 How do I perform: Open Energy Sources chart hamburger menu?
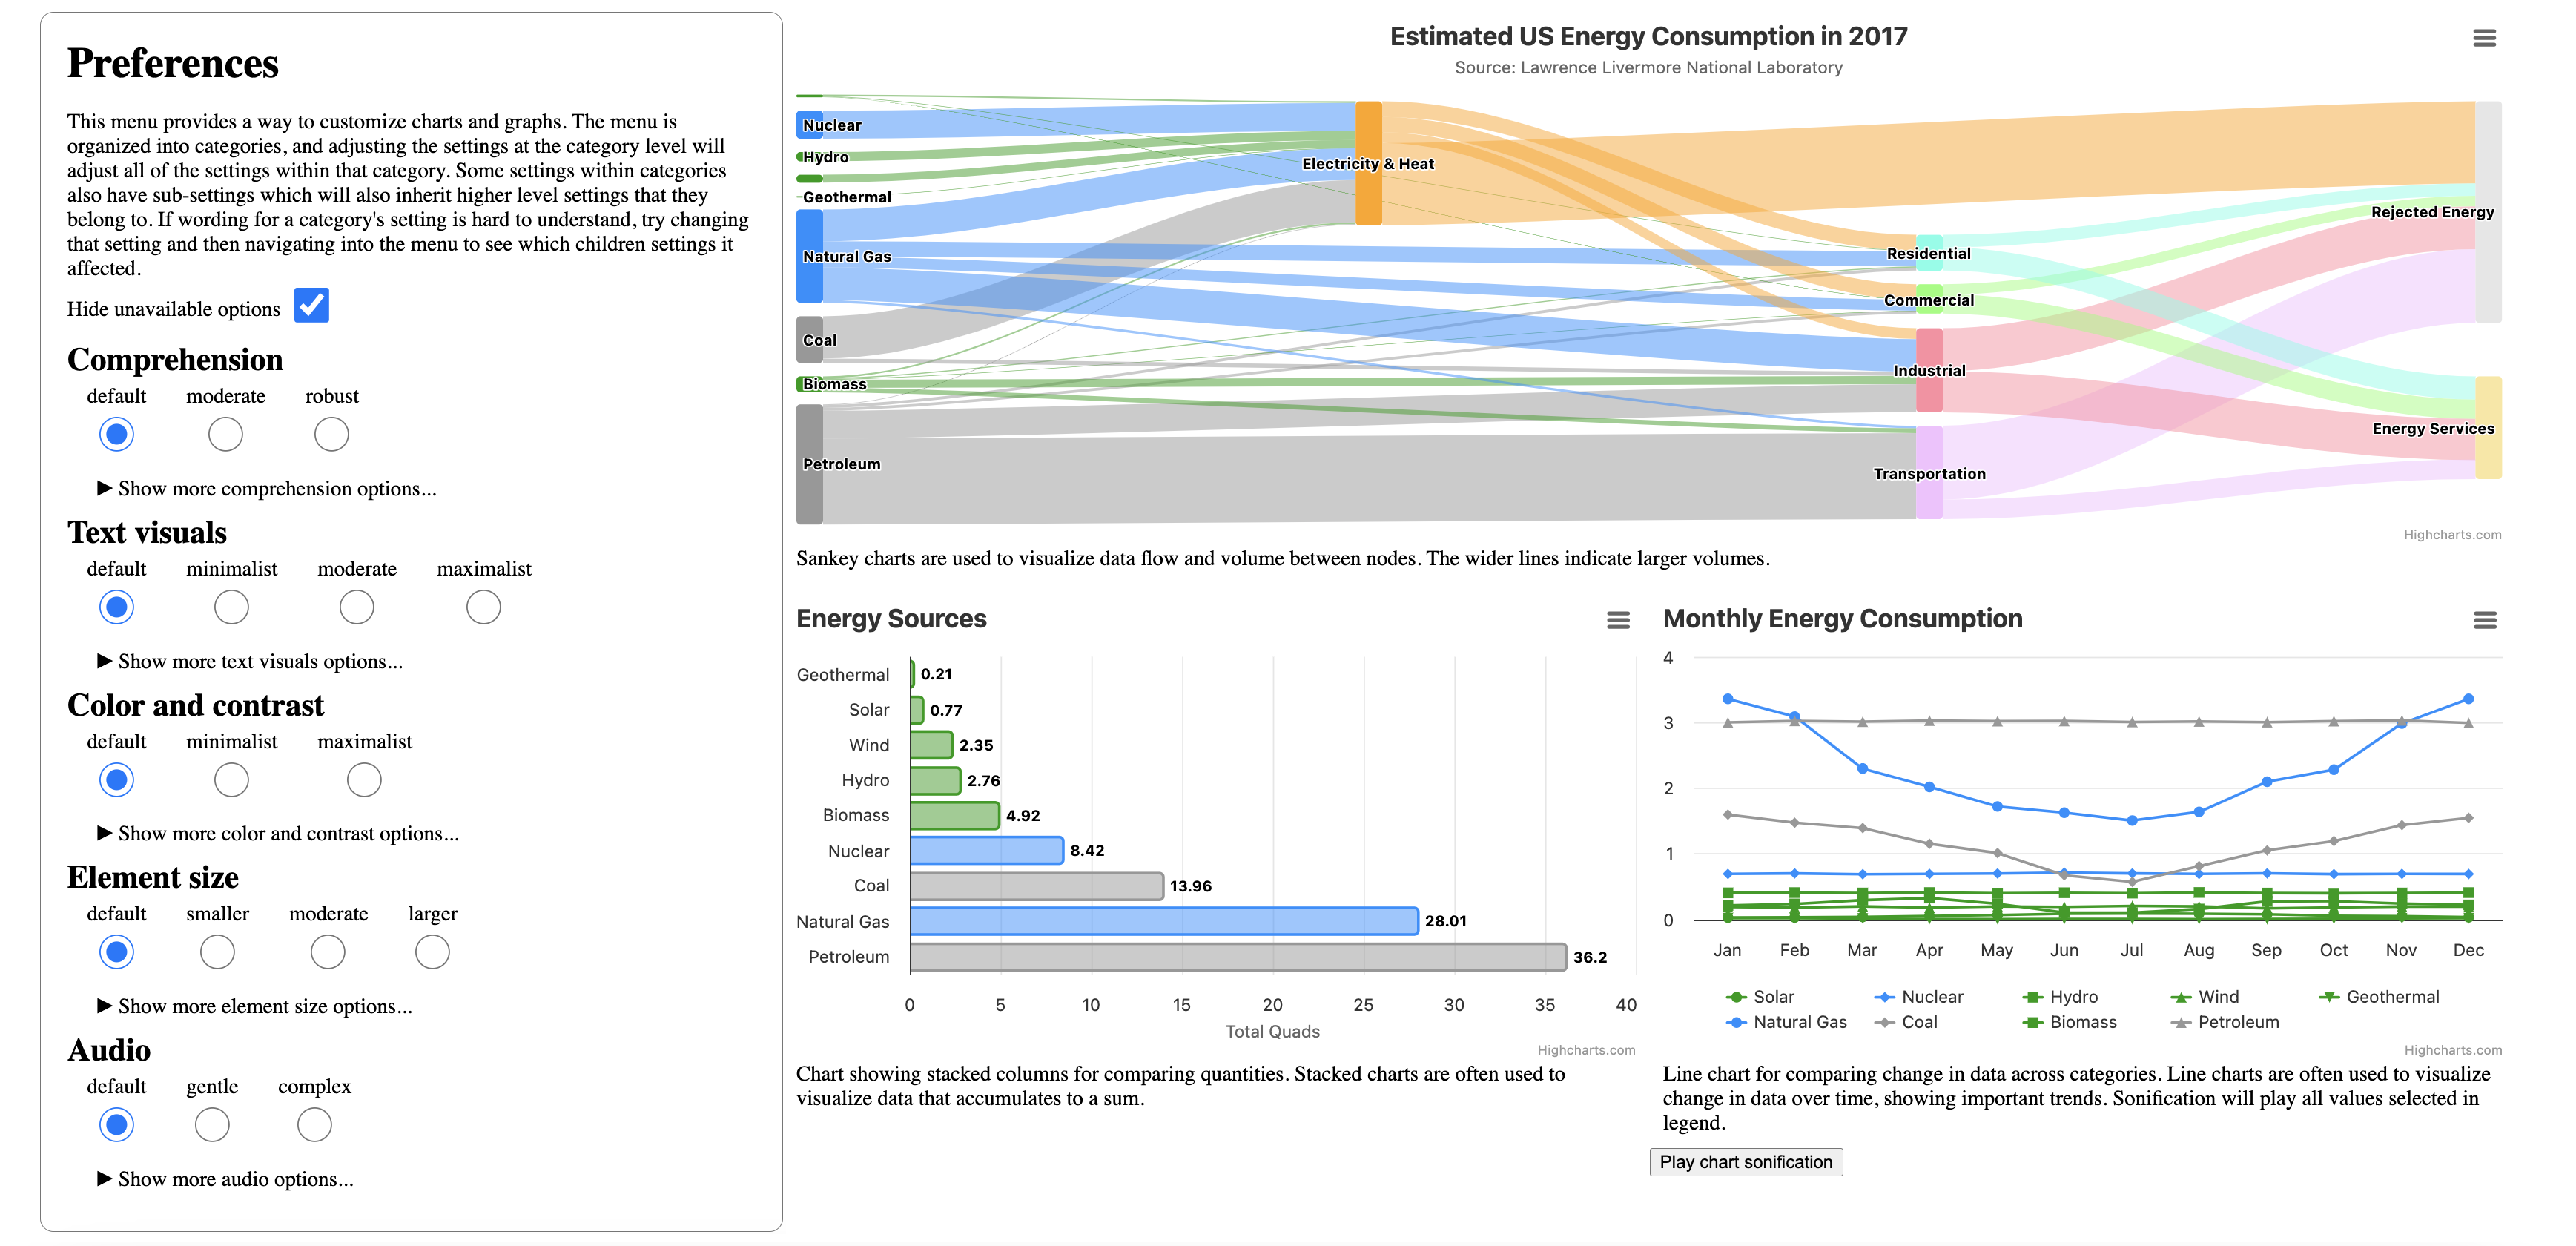coord(1617,620)
